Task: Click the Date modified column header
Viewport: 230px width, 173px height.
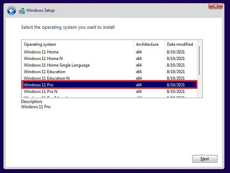Action: coord(180,45)
